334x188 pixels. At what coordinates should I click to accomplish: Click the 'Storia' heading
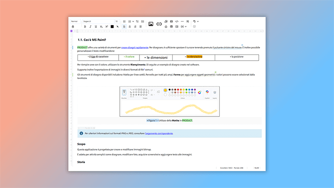click(81, 162)
